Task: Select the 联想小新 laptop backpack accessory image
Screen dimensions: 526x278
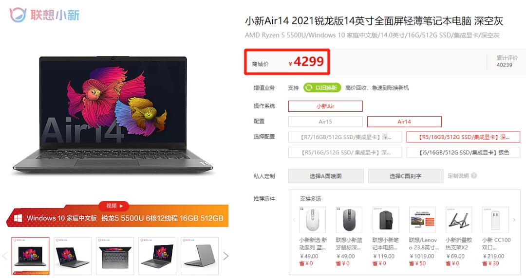Action: click(x=385, y=220)
